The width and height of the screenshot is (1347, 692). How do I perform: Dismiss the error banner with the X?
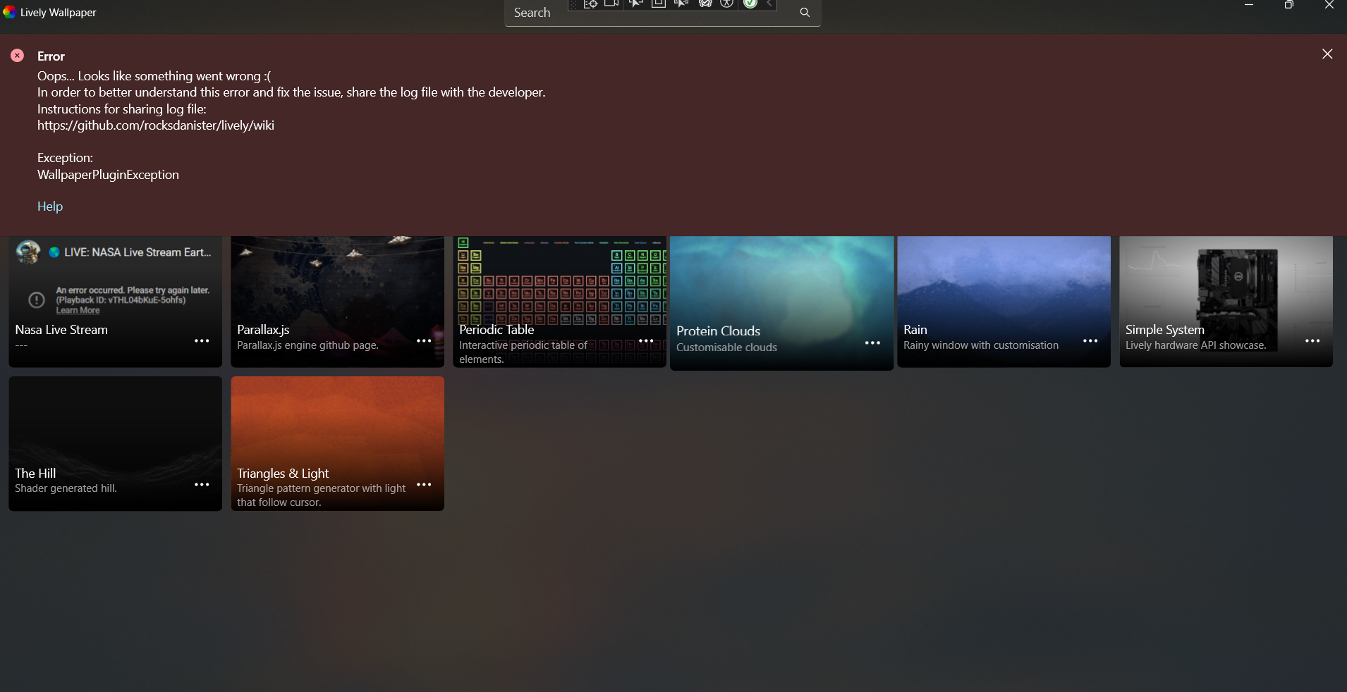[1328, 54]
